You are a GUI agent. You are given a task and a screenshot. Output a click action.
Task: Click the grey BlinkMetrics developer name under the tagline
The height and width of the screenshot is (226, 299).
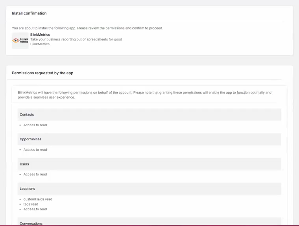[40, 44]
